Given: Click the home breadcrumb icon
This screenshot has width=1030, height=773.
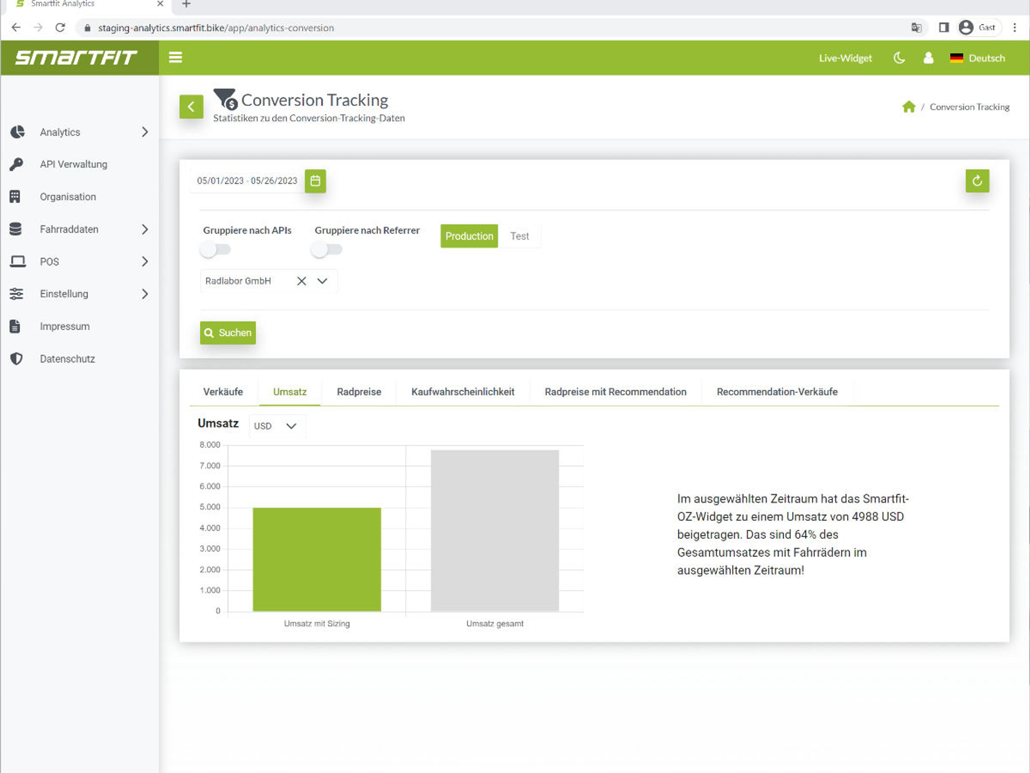Looking at the screenshot, I should point(908,107).
